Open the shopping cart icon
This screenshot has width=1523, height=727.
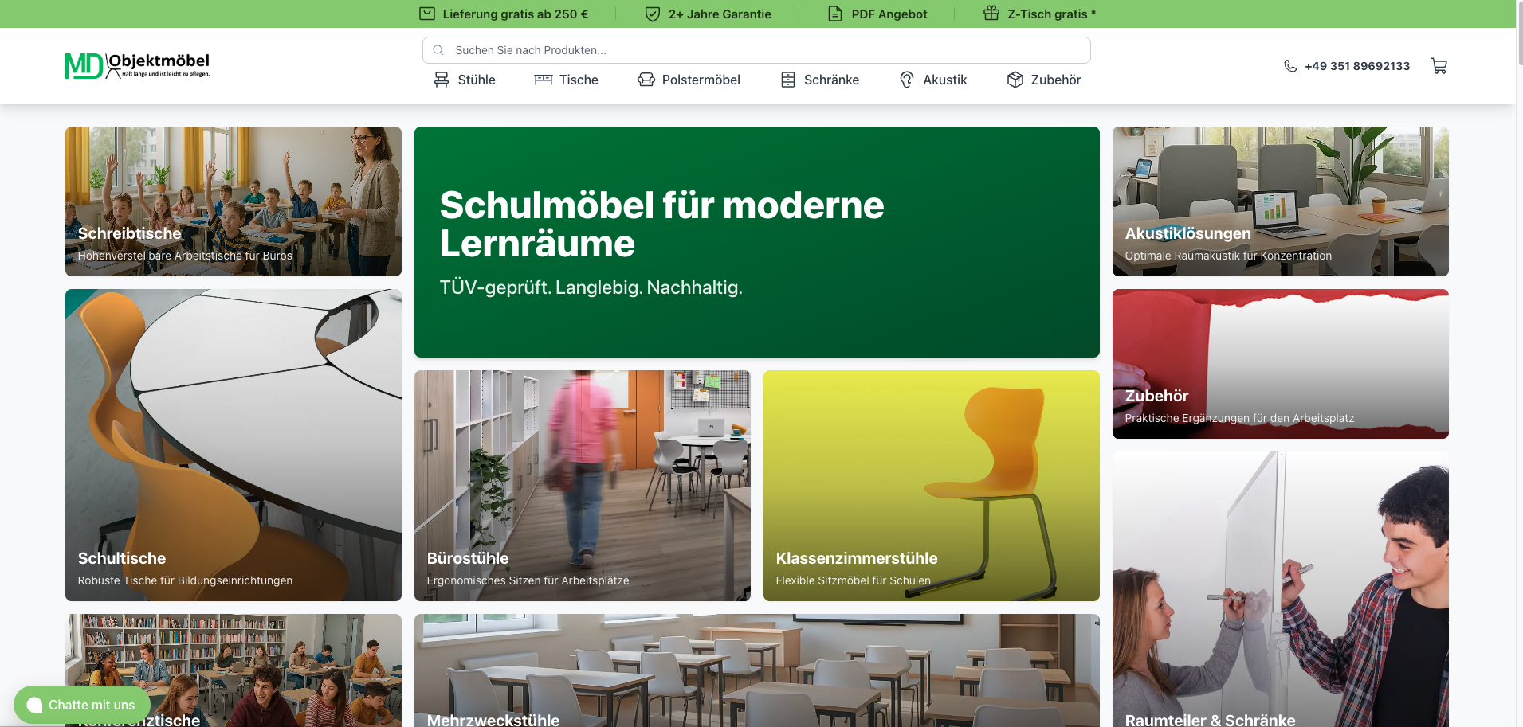[x=1439, y=66]
